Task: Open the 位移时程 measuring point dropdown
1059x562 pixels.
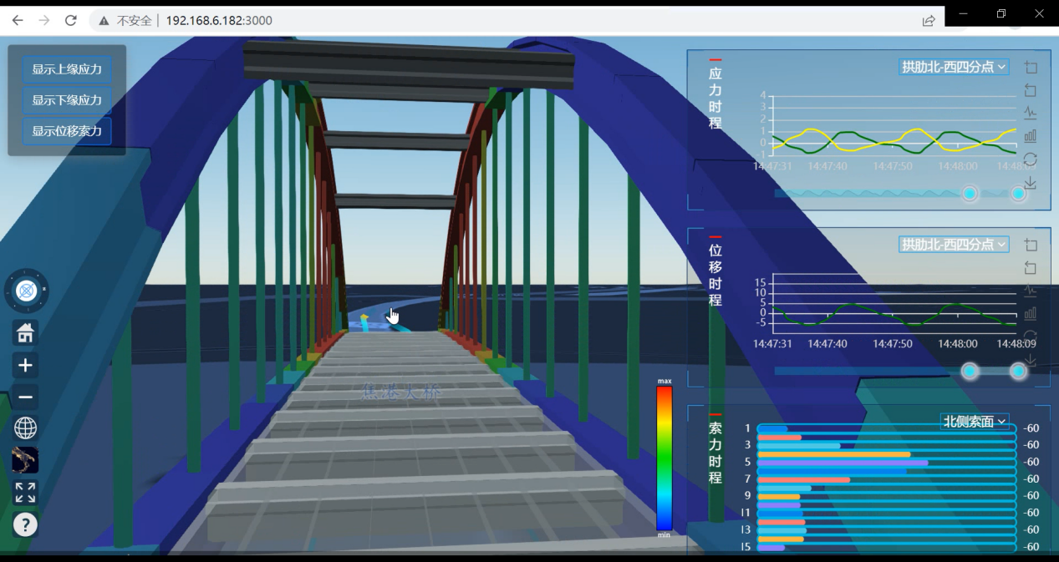Action: pos(954,244)
